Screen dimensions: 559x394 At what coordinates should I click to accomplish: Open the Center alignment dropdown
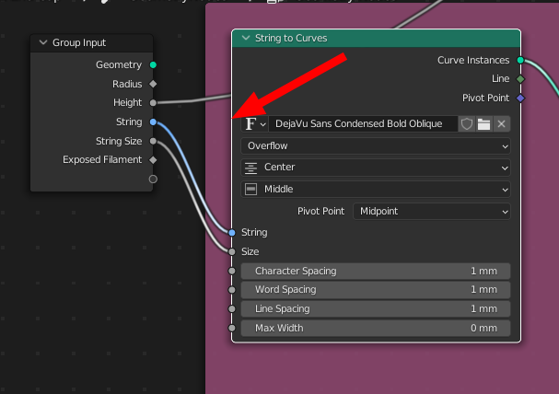376,168
